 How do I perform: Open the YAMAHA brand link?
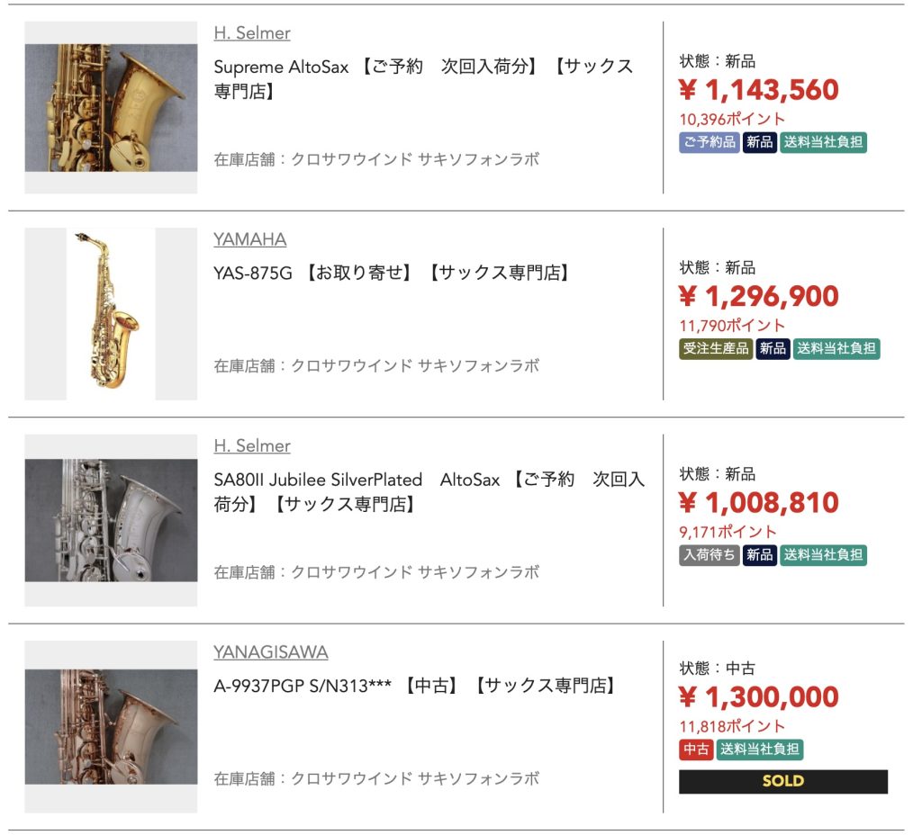(x=250, y=239)
